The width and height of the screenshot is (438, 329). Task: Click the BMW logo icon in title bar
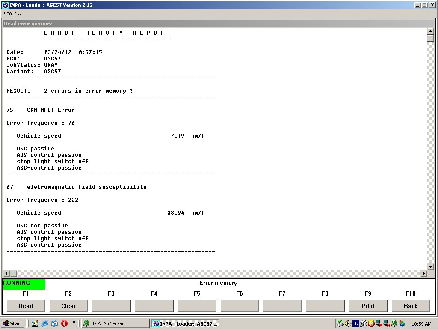6,5
